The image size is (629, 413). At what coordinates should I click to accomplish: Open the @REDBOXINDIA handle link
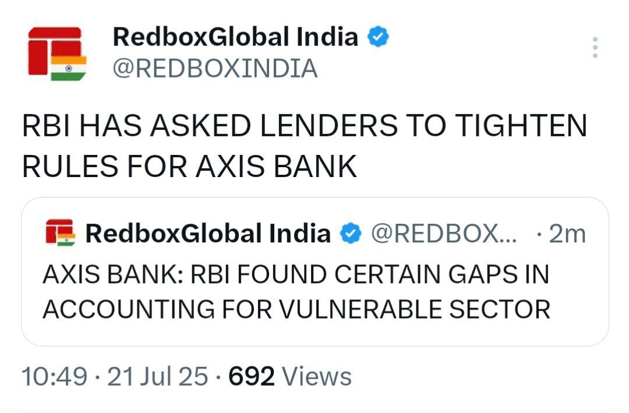tap(215, 69)
